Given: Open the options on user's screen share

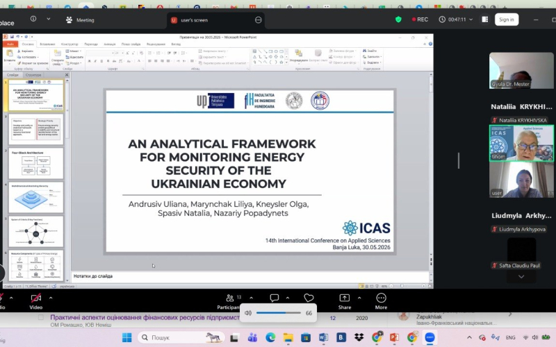Looking at the screenshot, I should coord(258,20).
